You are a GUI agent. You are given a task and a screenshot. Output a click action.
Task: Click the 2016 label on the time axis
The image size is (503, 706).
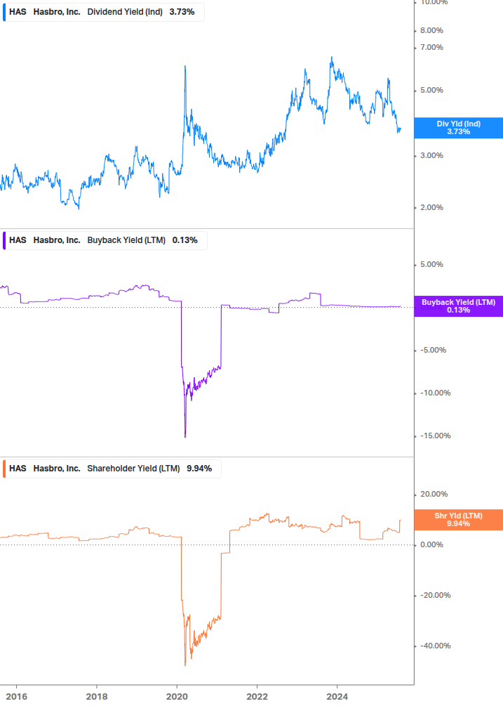tap(17, 697)
